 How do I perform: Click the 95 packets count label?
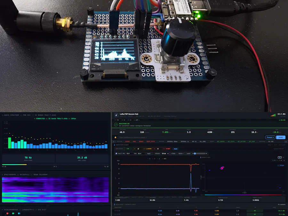[282, 204]
